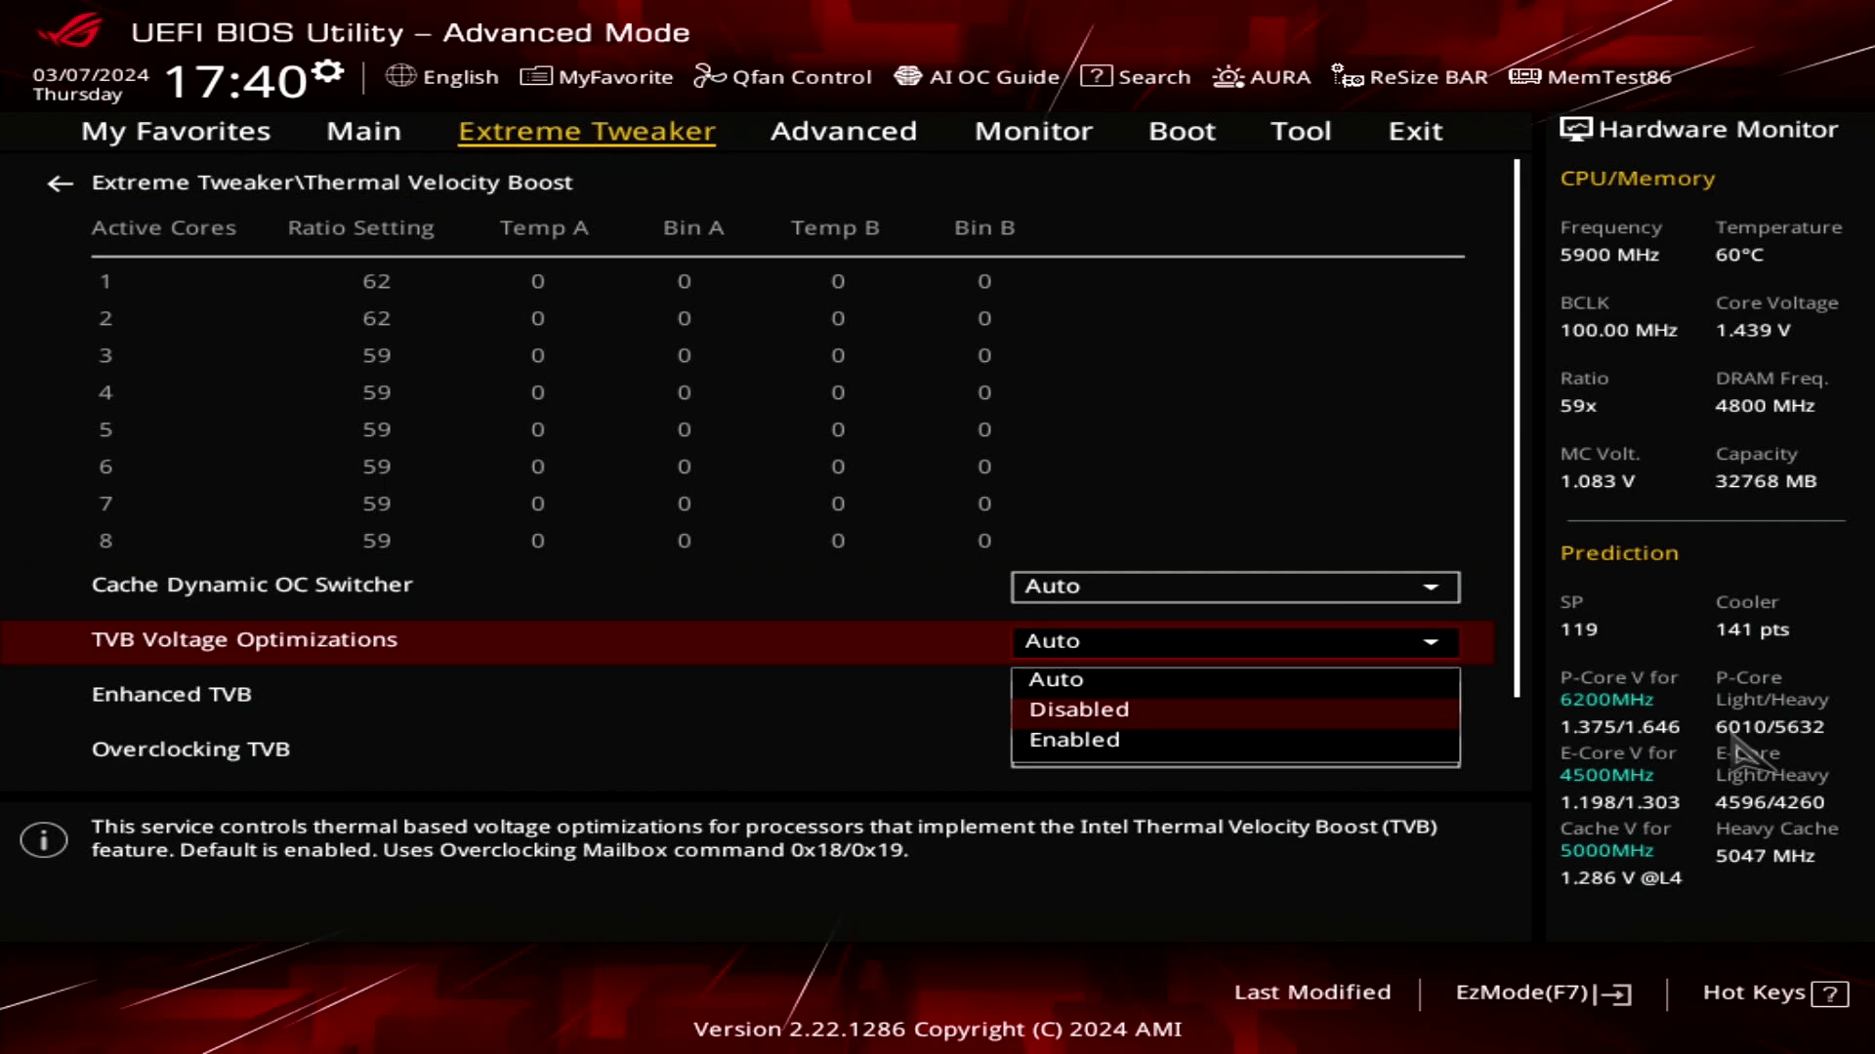Open Search with the question mark icon
This screenshot has height=1054, width=1875.
coord(1097,76)
